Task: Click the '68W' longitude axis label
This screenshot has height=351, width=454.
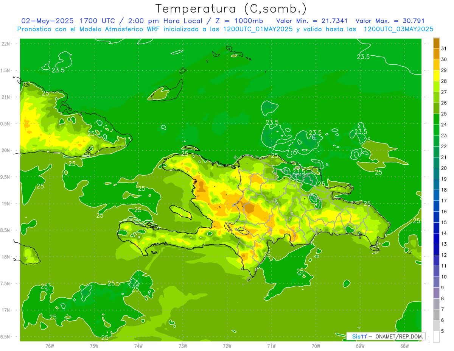Action: coord(404,346)
